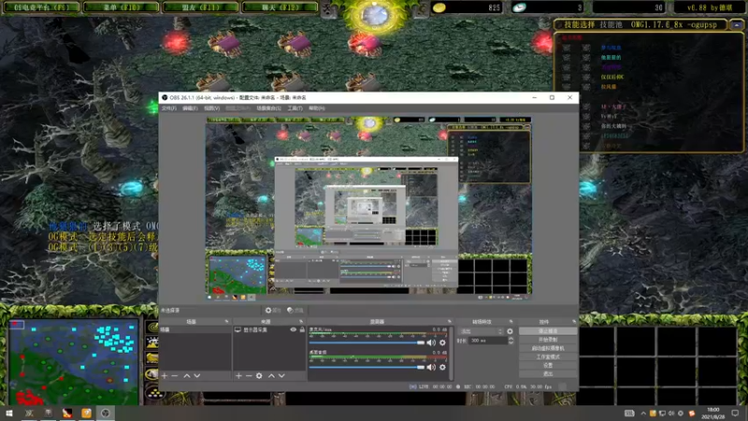Open the filters button above the Sources panel
748x421 pixels.
click(x=295, y=311)
